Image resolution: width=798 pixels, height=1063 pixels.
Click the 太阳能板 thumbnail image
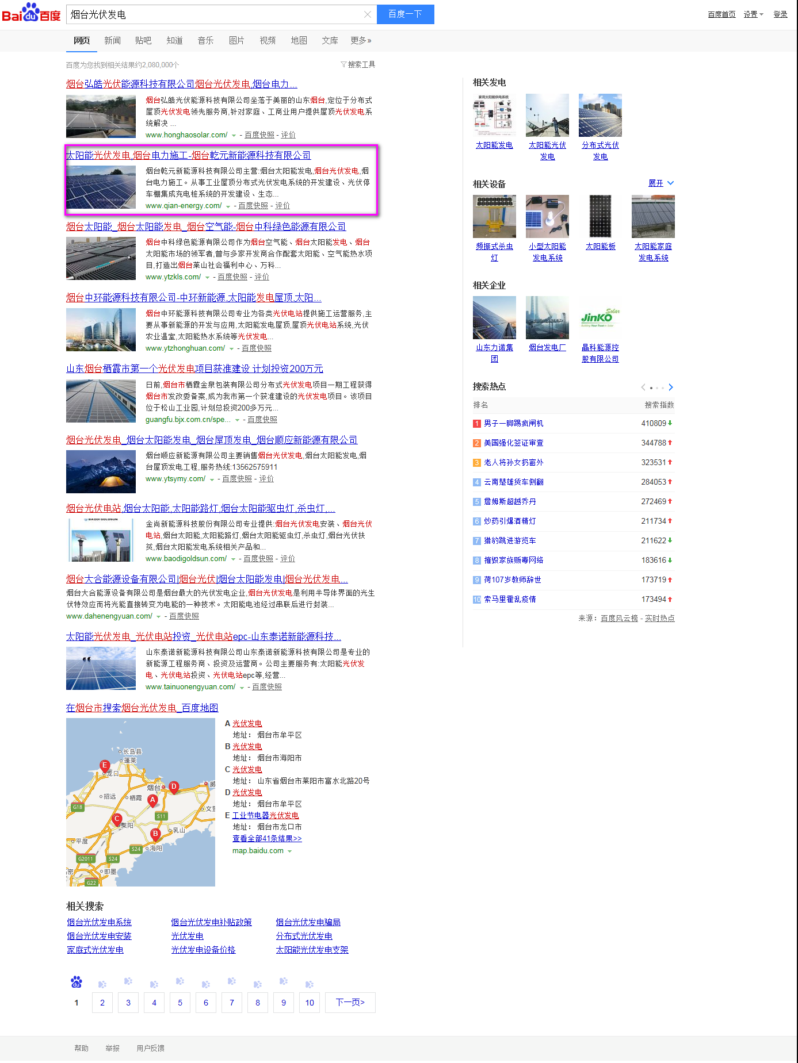(600, 216)
